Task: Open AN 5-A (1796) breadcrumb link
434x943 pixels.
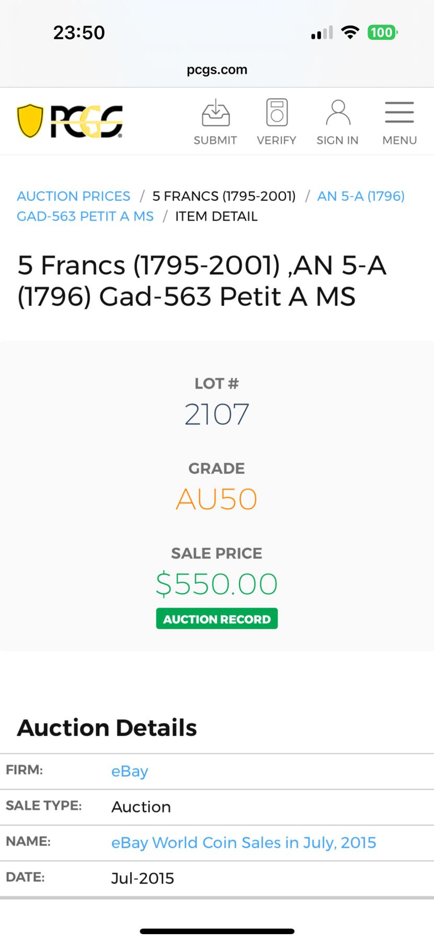Action: point(361,196)
